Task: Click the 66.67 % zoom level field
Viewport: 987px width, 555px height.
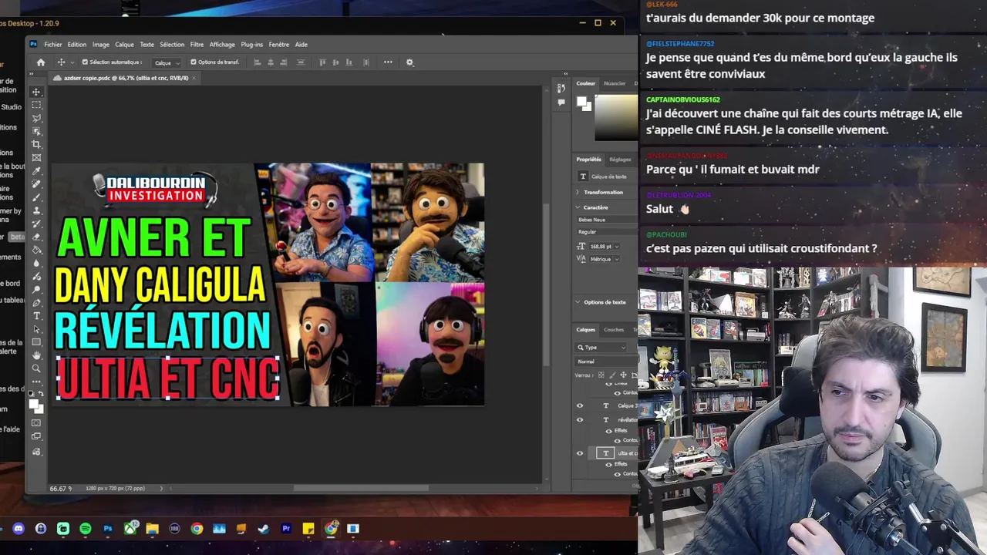Action: pos(60,489)
